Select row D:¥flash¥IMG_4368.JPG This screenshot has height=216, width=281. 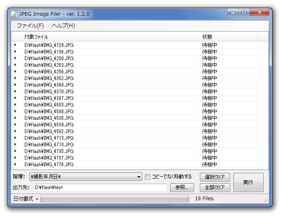pos(140,85)
